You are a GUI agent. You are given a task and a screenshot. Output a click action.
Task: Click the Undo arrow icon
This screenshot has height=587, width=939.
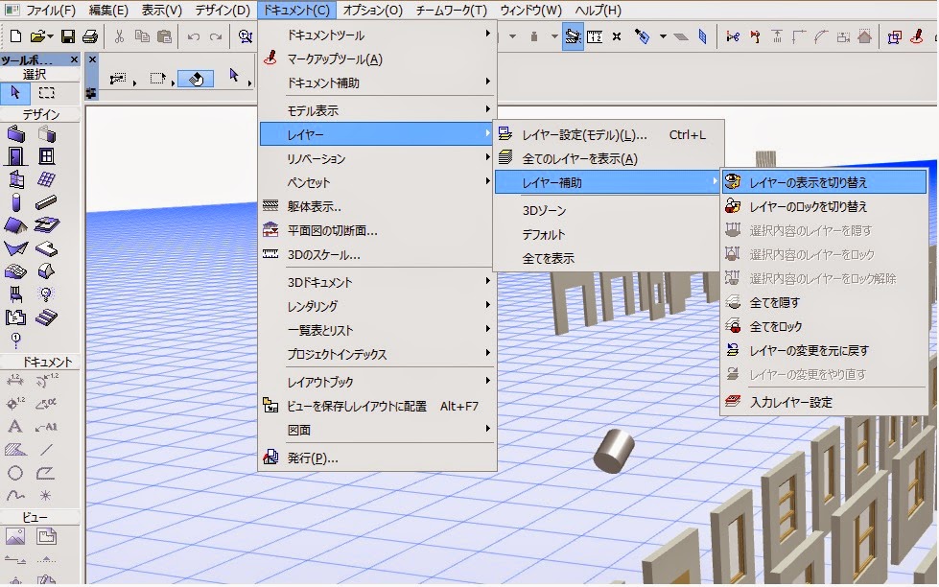[193, 36]
